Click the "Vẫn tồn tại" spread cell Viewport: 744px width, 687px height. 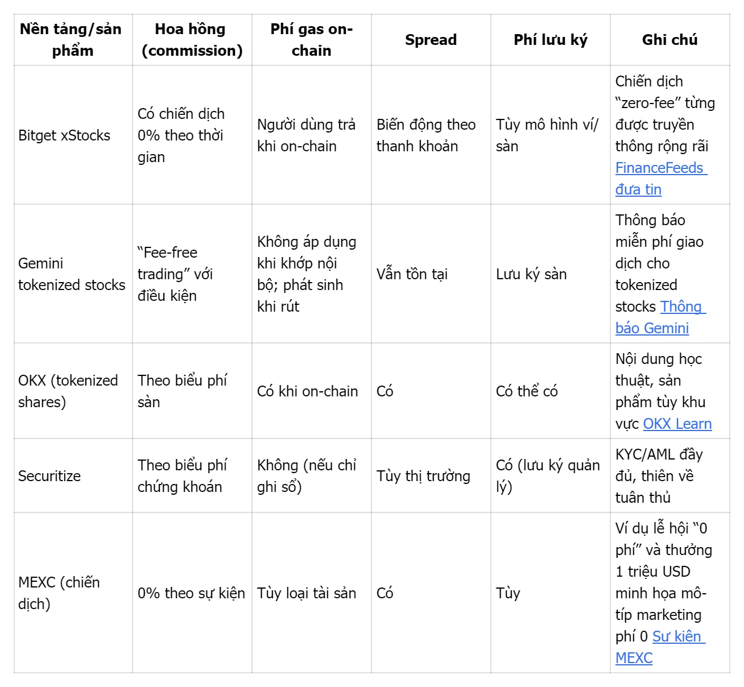click(412, 274)
